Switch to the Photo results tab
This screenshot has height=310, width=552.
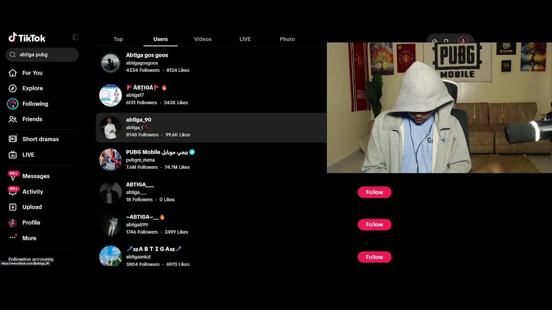click(x=287, y=39)
